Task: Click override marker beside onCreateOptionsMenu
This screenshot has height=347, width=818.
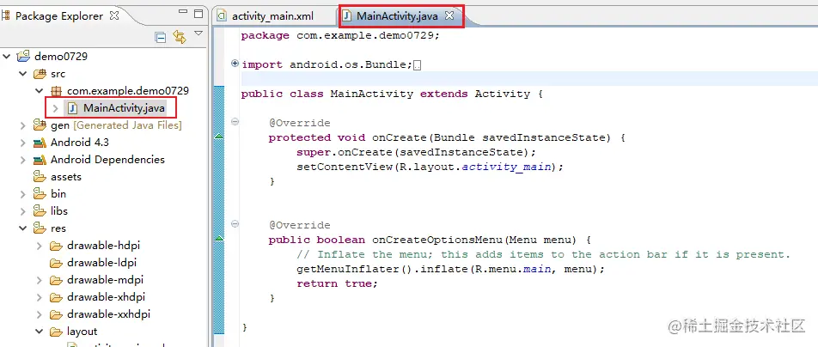Action: coord(219,238)
